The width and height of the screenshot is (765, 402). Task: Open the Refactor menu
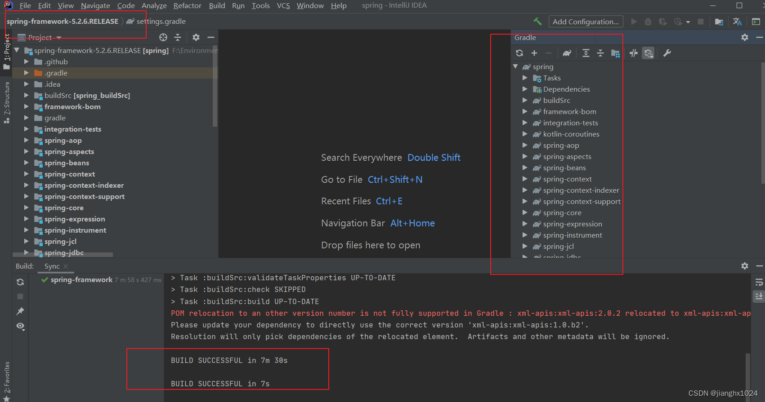pyautogui.click(x=187, y=5)
